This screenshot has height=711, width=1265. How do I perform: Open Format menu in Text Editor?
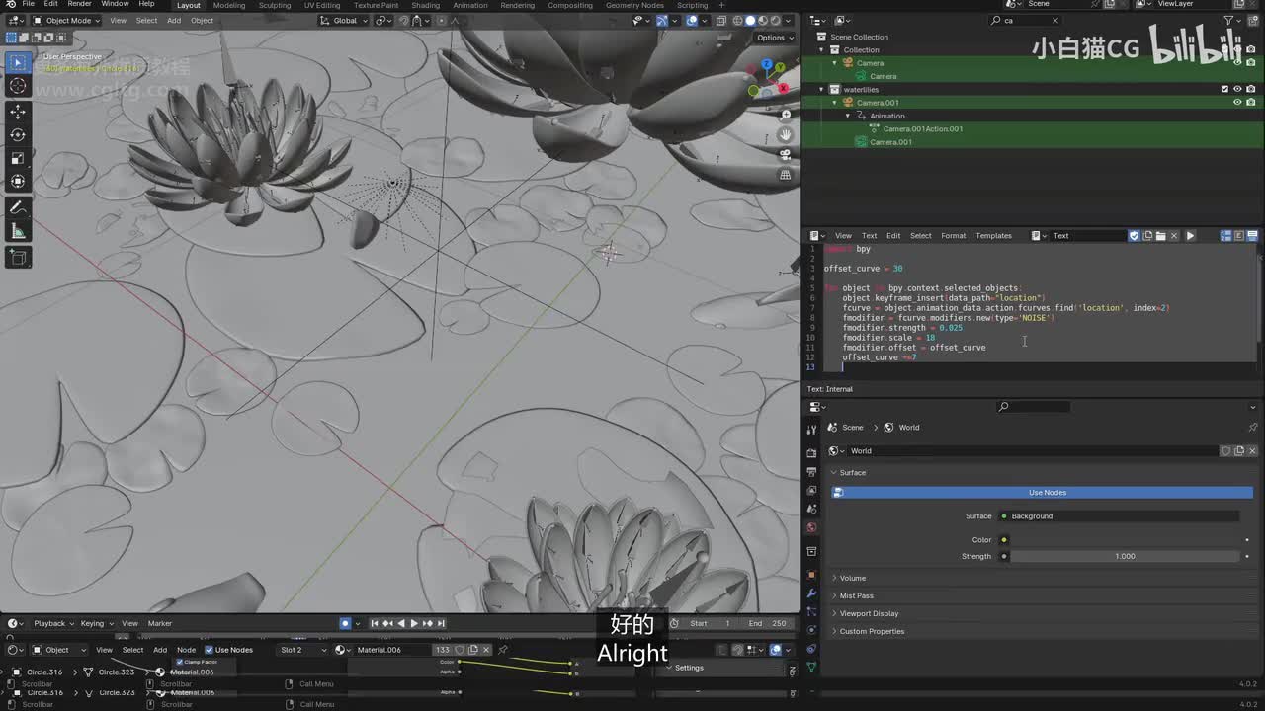point(953,236)
